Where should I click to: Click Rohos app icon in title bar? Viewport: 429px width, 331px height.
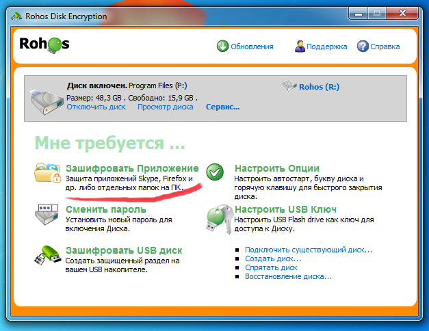point(16,16)
